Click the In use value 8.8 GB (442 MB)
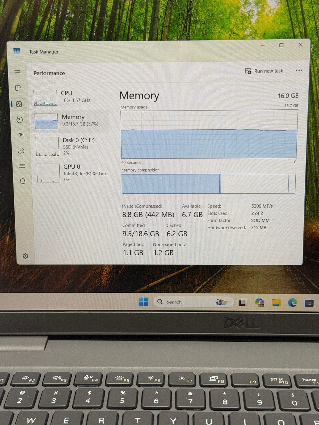 click(x=148, y=215)
